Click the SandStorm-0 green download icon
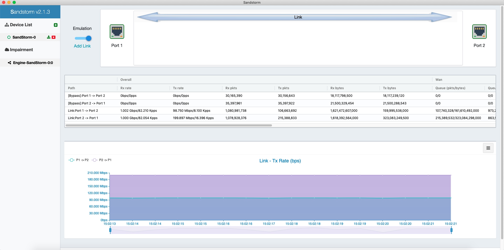This screenshot has height=250, width=504. [49, 37]
